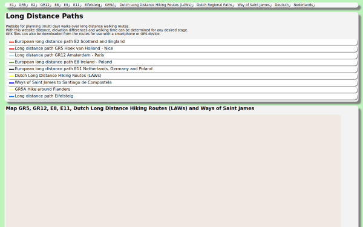
Task: Open the E1 menu item
Action: 12,5
